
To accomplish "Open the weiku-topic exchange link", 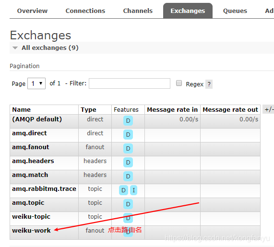I will [x=31, y=216].
